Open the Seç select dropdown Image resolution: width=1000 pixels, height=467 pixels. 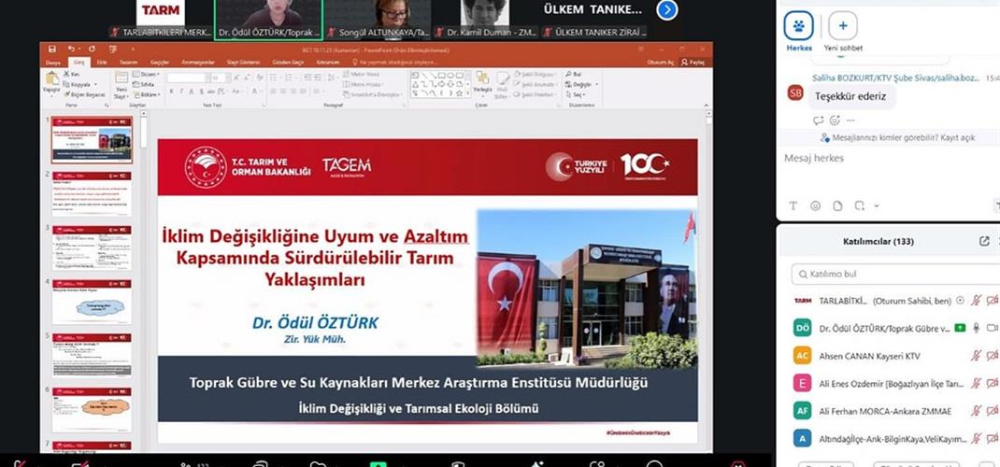coord(575,94)
